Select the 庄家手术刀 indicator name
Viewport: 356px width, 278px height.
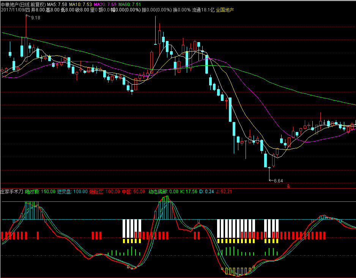coord(12,192)
